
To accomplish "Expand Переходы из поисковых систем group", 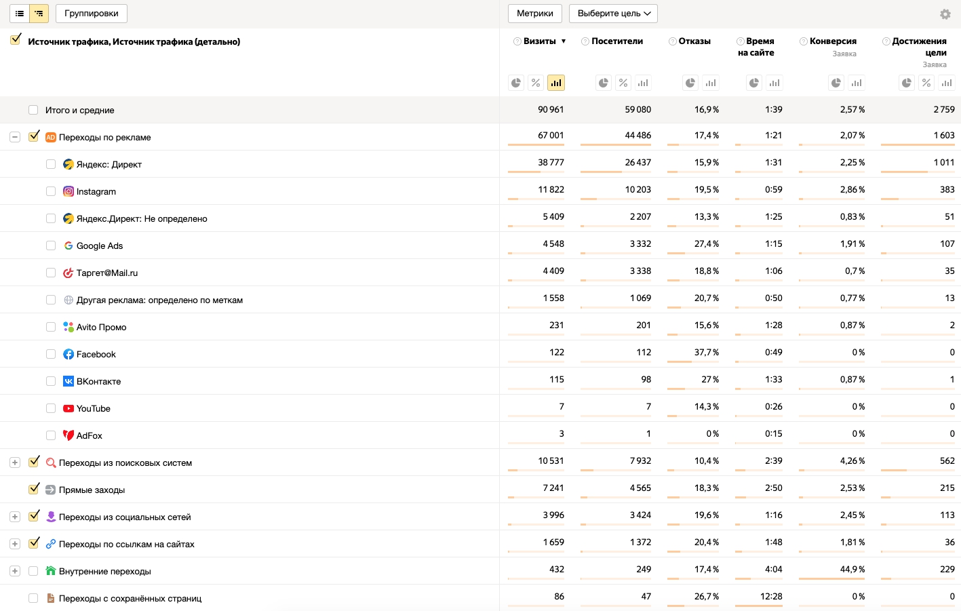I will click(x=15, y=462).
